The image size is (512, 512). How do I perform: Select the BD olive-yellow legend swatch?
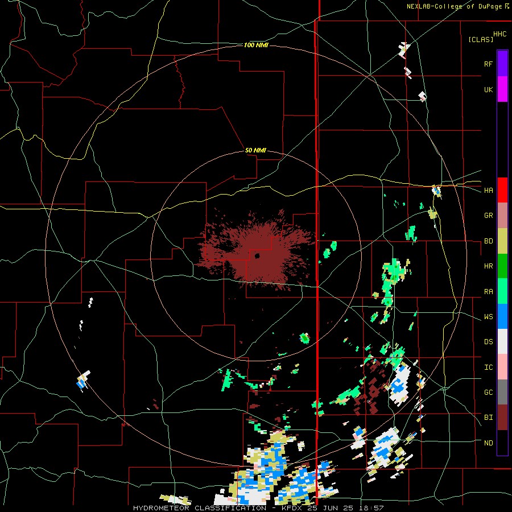[x=502, y=241]
